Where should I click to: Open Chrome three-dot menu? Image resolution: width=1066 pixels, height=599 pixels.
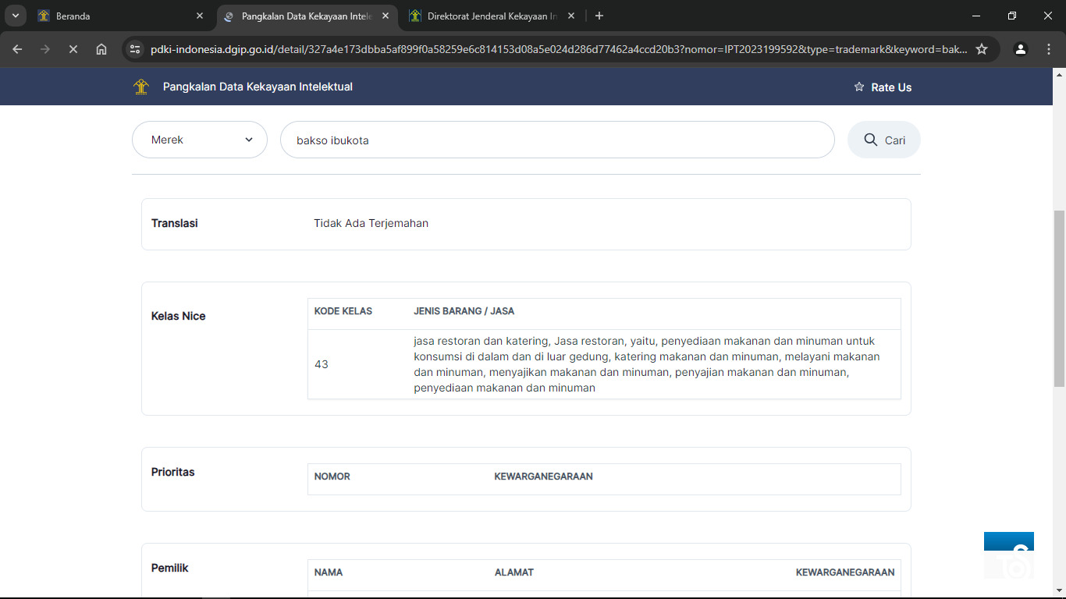1049,49
